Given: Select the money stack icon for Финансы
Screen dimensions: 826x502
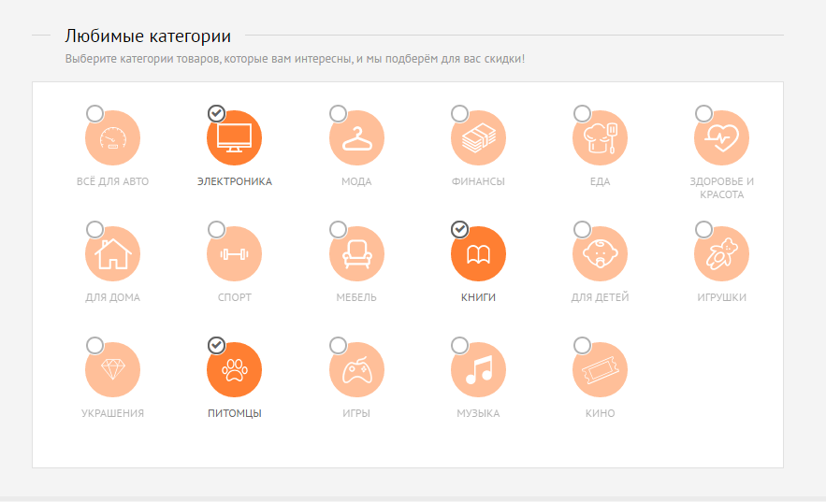Looking at the screenshot, I should (478, 137).
